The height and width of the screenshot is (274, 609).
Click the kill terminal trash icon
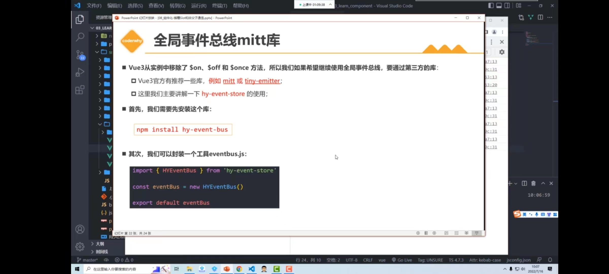point(533,183)
